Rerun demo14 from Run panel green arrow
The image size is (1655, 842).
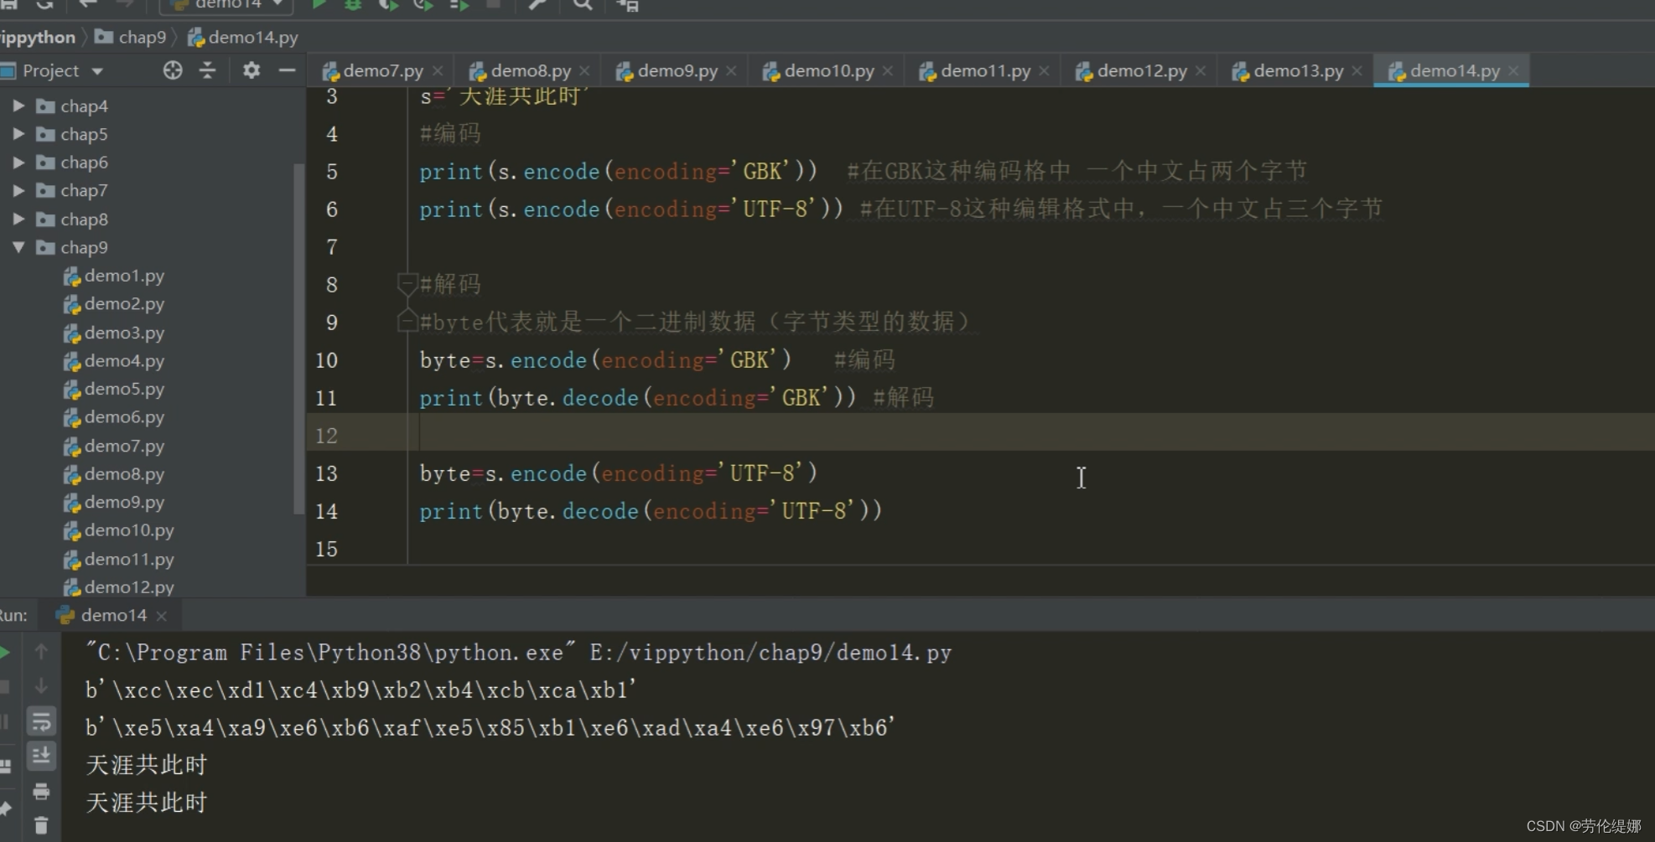point(5,652)
